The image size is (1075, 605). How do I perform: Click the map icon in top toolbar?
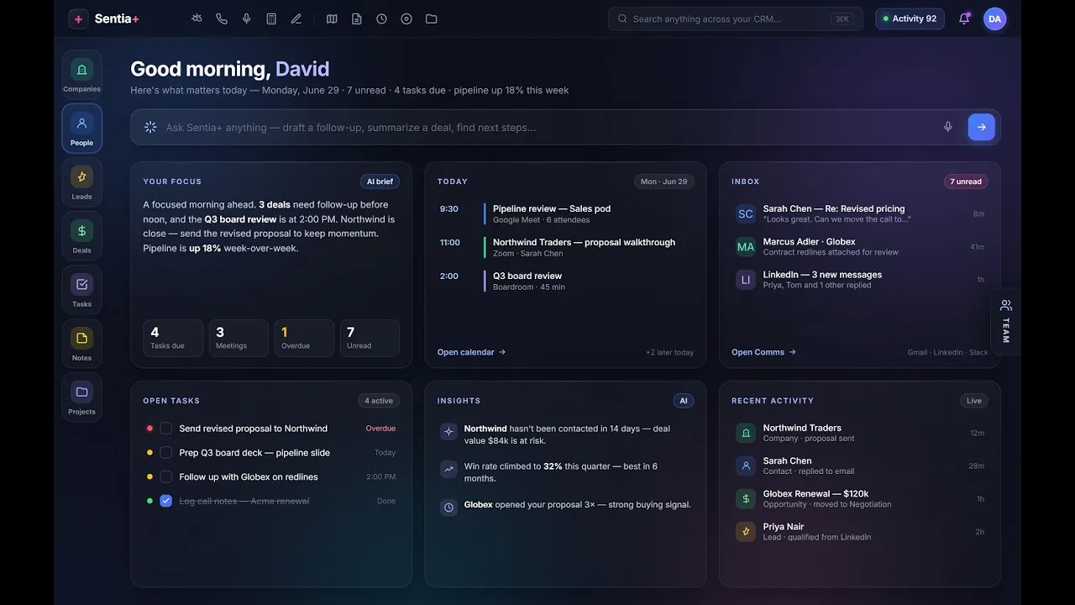coord(332,18)
